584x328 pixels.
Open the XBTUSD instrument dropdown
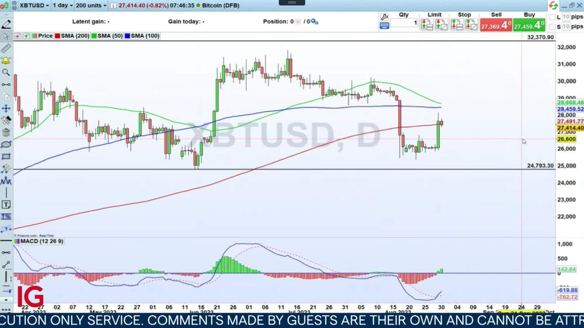(x=34, y=5)
